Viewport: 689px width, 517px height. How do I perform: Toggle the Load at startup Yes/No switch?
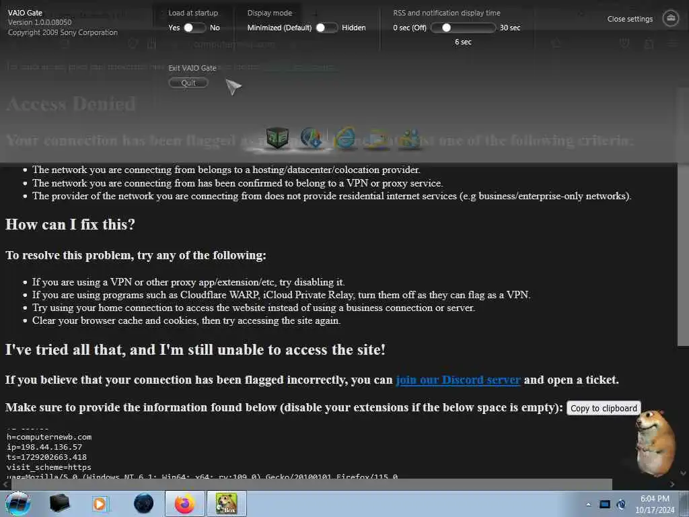(194, 28)
